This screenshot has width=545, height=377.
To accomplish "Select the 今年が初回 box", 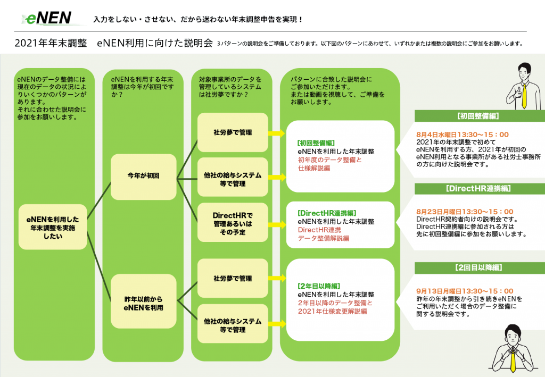I will click(x=144, y=177).
